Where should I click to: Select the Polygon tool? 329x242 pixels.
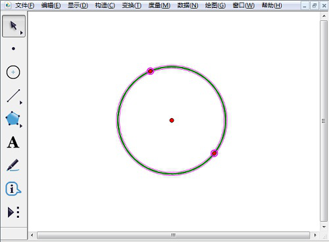(x=13, y=119)
